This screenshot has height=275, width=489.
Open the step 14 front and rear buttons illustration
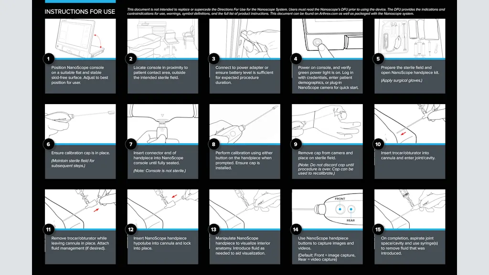pos(327,209)
